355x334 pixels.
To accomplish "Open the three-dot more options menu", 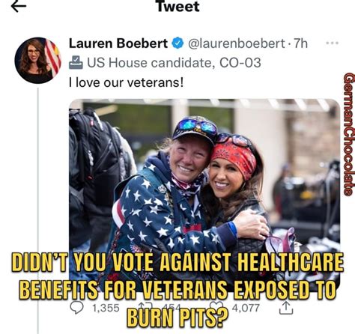I will pos(333,43).
